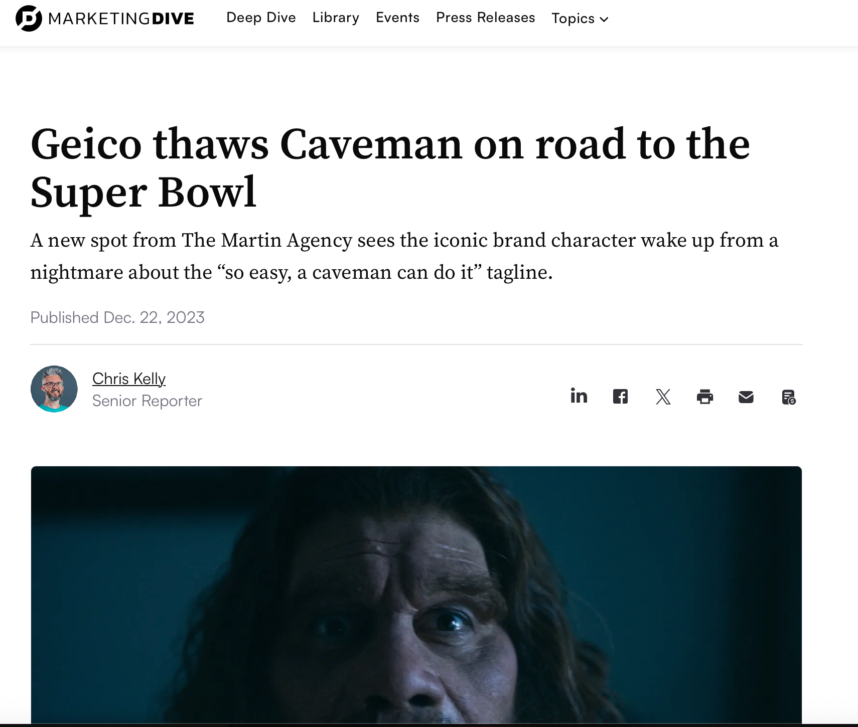This screenshot has width=858, height=727.
Task: Click the caveman article hero image
Action: pyautogui.click(x=416, y=595)
